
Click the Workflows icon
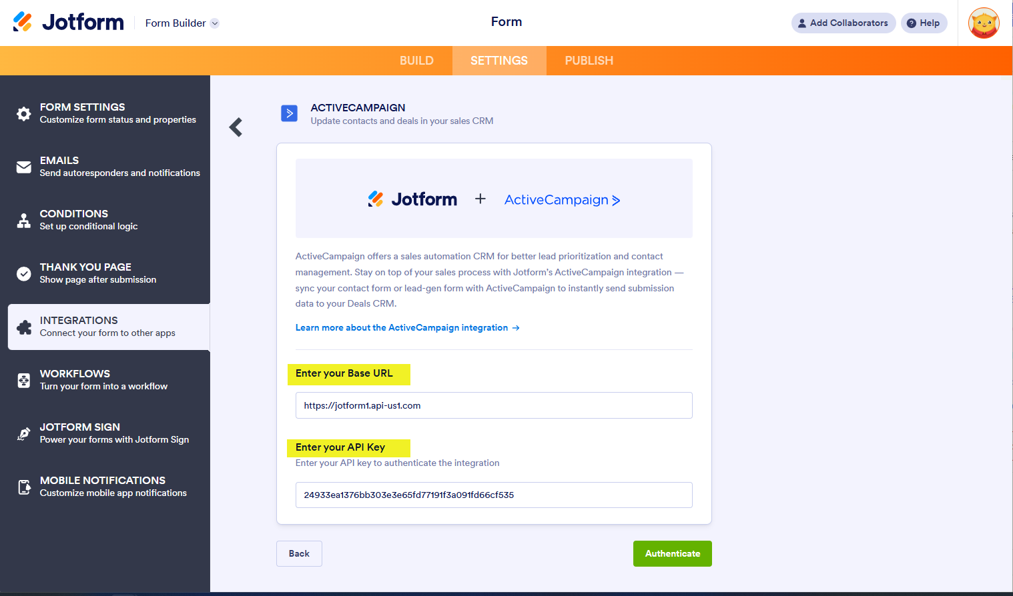point(24,380)
